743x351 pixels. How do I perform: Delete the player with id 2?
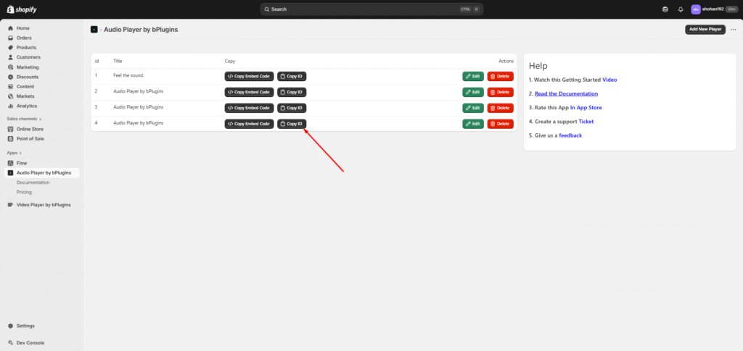pyautogui.click(x=500, y=92)
